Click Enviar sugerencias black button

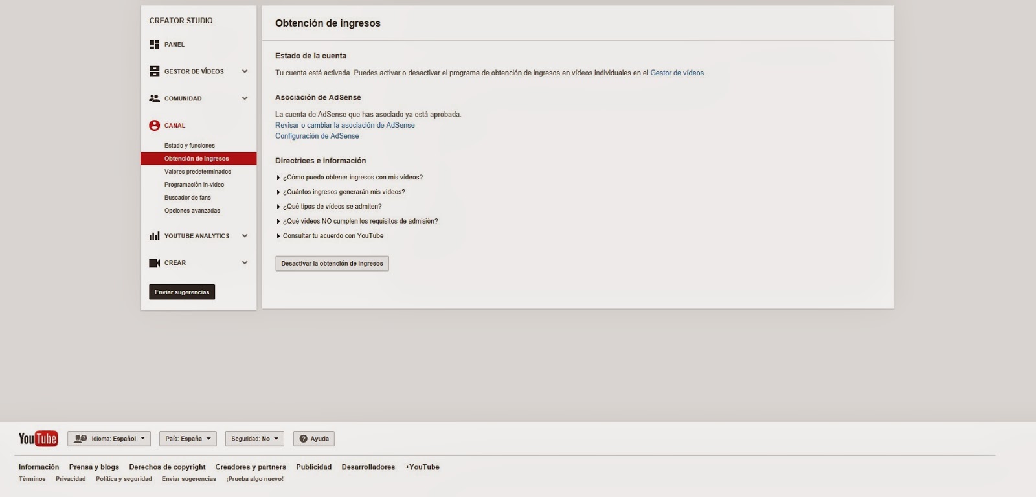(x=182, y=292)
